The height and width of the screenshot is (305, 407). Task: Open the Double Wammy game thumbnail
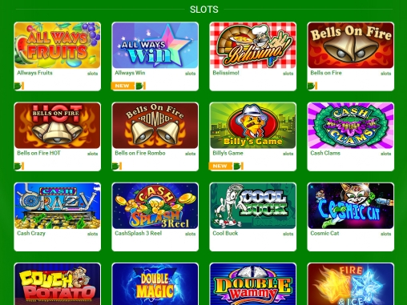pyautogui.click(x=253, y=284)
